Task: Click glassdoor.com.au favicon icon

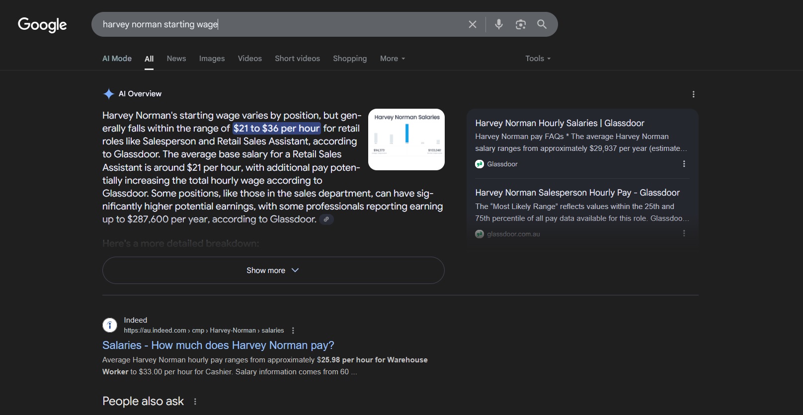Action: coord(480,234)
